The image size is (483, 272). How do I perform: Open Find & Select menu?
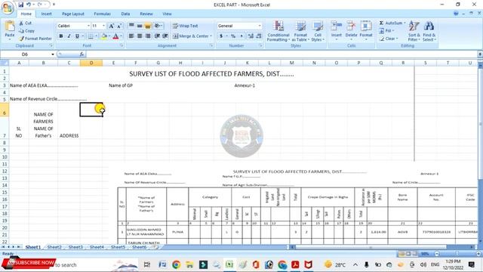[x=429, y=31]
